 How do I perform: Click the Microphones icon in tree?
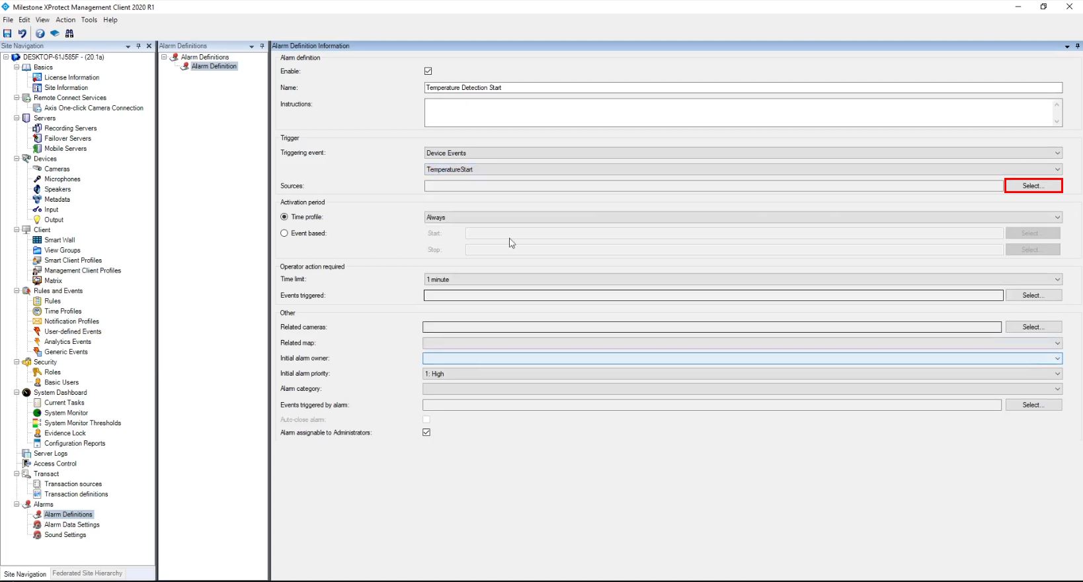click(x=37, y=179)
